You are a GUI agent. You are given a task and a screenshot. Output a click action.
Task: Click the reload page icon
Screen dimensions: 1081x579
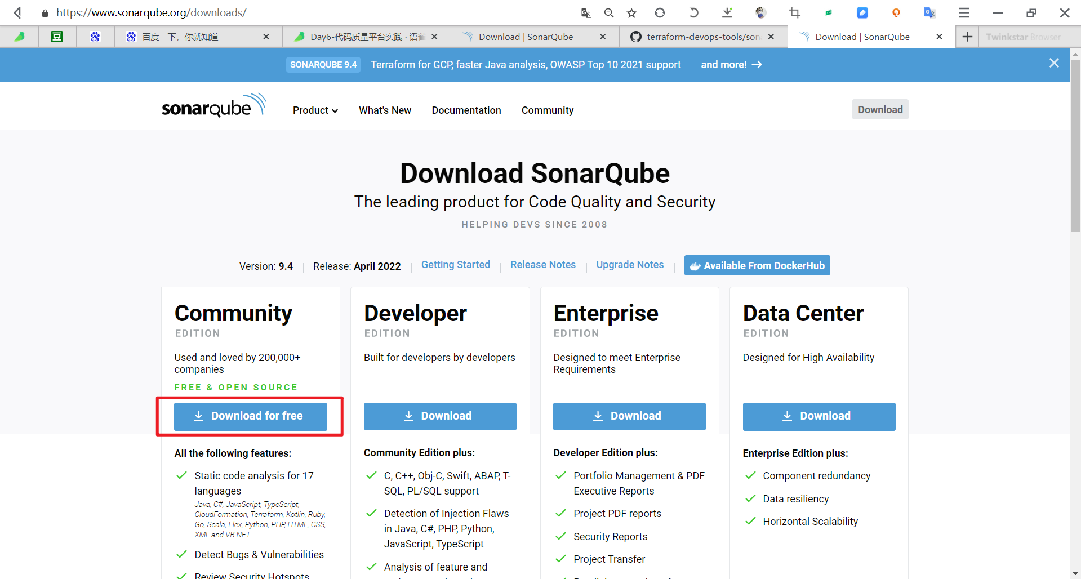(660, 12)
